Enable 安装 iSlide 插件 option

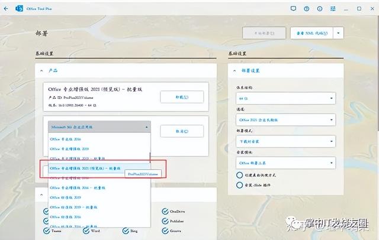click(x=239, y=185)
